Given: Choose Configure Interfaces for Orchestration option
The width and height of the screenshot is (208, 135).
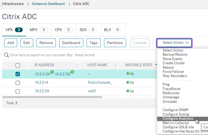Looking at the screenshot, I should [x=185, y=131].
